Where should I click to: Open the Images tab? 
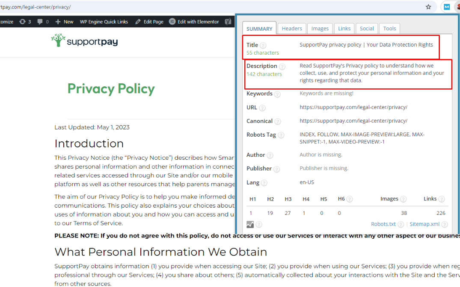coord(320,29)
